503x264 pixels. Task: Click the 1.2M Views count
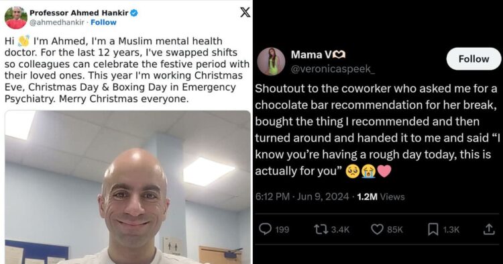[x=381, y=196]
